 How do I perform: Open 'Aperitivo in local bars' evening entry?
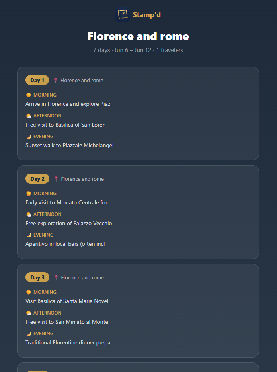[65, 244]
